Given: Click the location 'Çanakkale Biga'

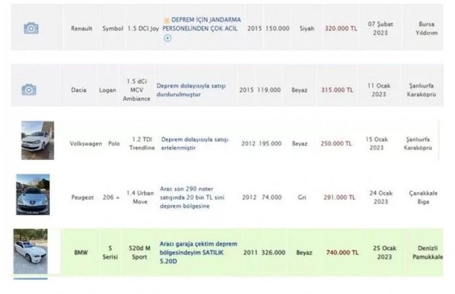Looking at the screenshot, I should click(423, 197).
